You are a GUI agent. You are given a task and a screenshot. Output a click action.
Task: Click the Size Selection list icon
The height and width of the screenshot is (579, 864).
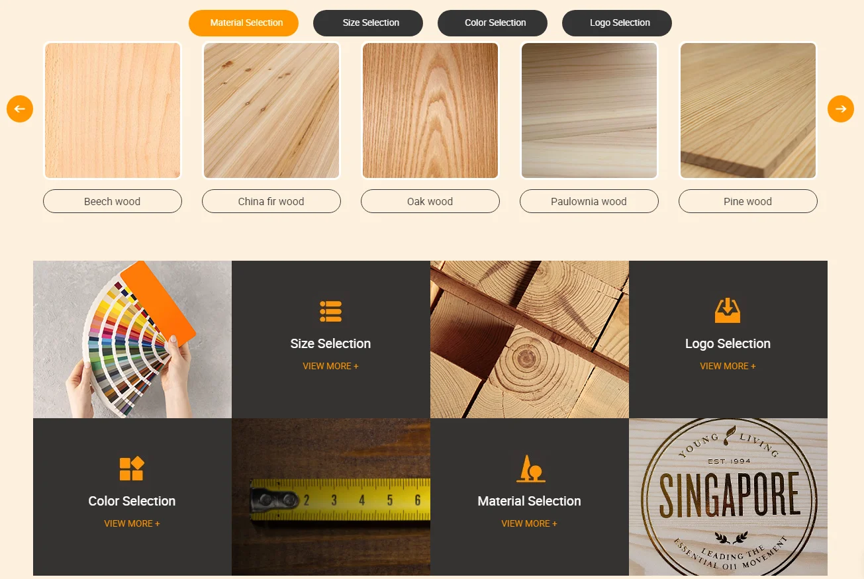tap(330, 311)
